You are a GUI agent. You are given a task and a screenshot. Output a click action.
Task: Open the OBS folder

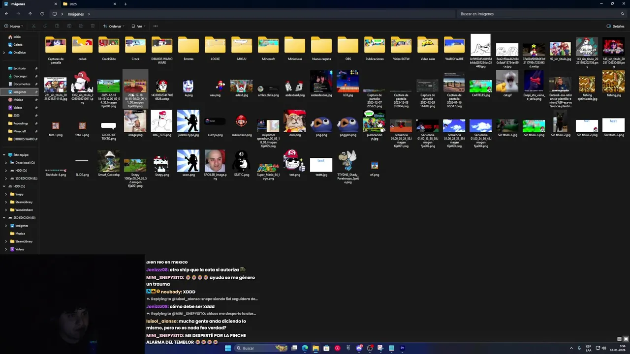tap(348, 48)
